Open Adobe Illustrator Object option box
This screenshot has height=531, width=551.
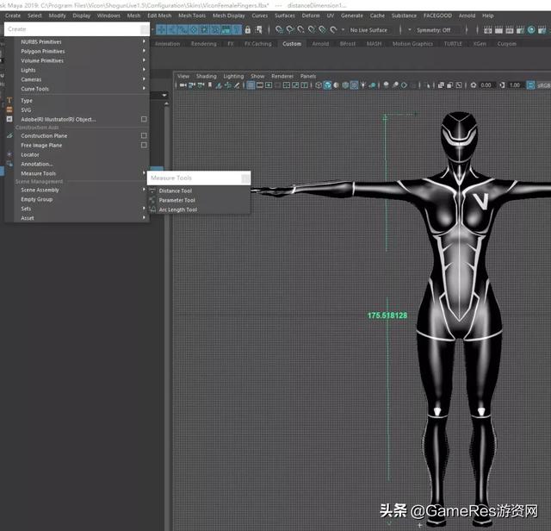coord(144,119)
